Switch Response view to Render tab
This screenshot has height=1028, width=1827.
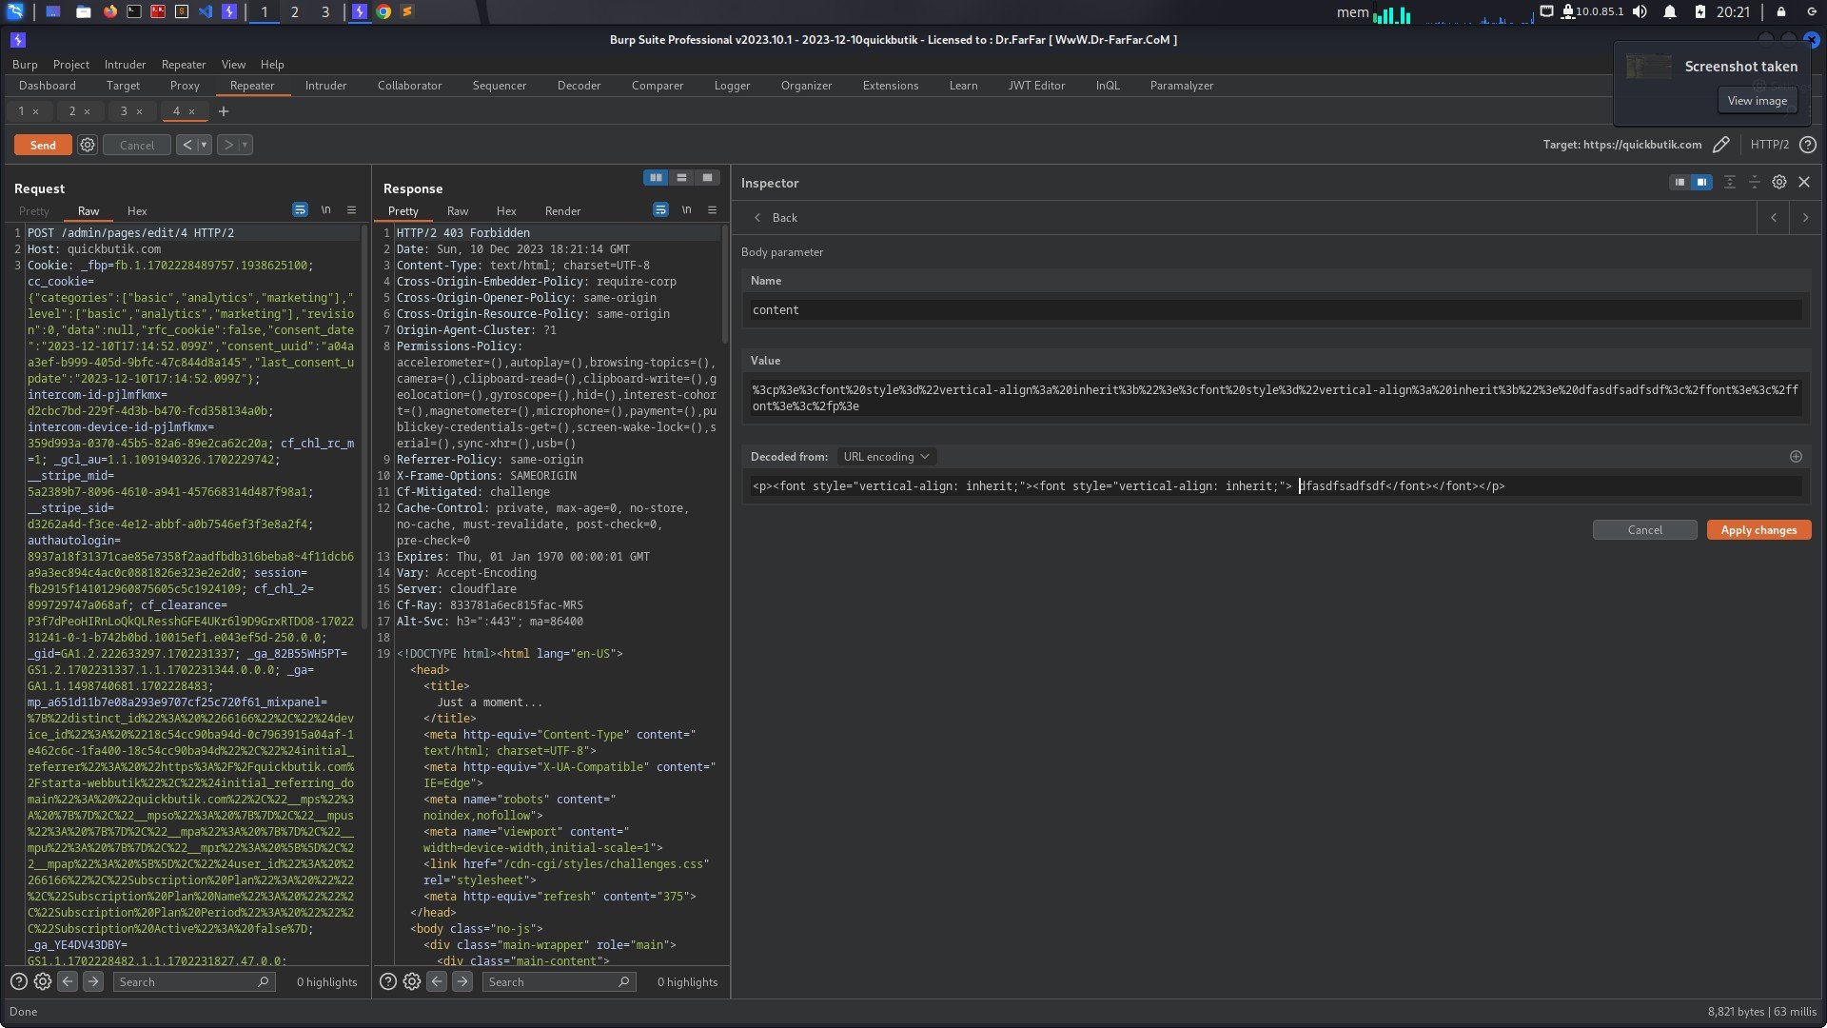(x=562, y=211)
